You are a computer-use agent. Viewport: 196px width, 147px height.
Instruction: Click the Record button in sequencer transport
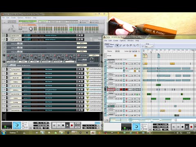point(191,127)
